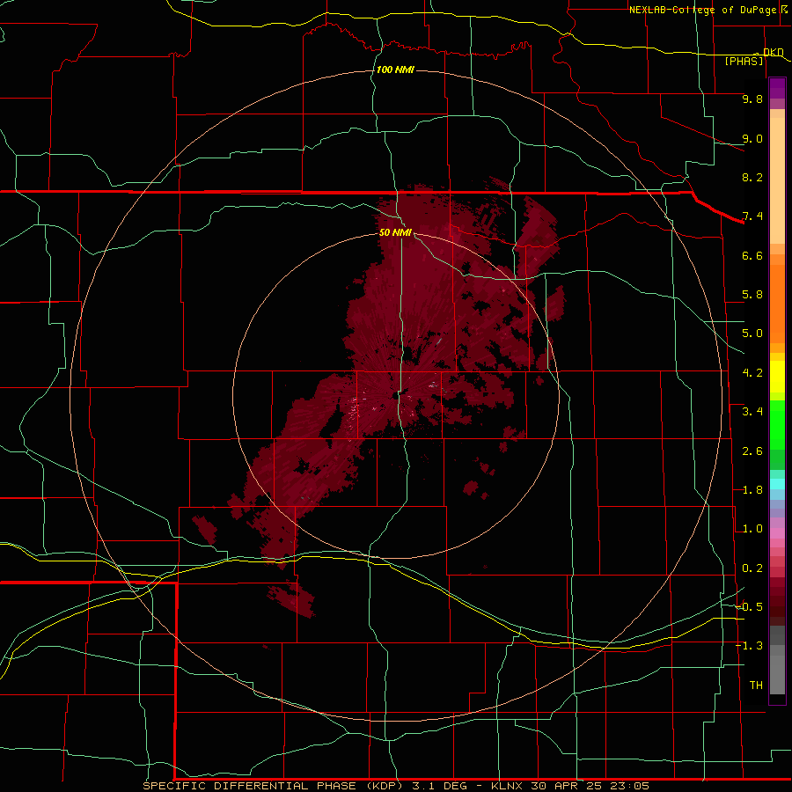Pick the yellow band of the color bar
792x792 pixels.
[x=777, y=377]
